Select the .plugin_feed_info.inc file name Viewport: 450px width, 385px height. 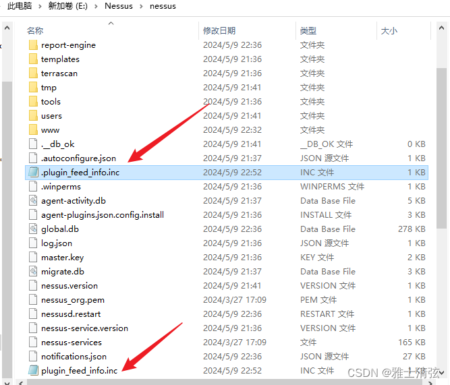[80, 173]
